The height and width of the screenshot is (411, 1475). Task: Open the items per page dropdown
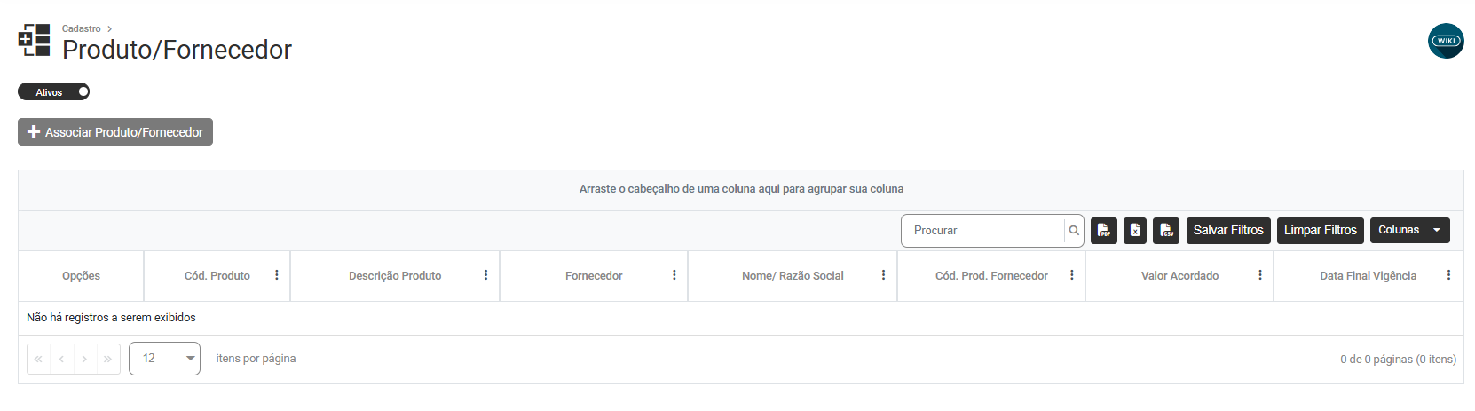(x=164, y=359)
